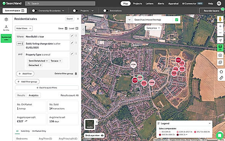Click the locate me arrow icon
This screenshot has height=141, width=225.
[x=220, y=40]
